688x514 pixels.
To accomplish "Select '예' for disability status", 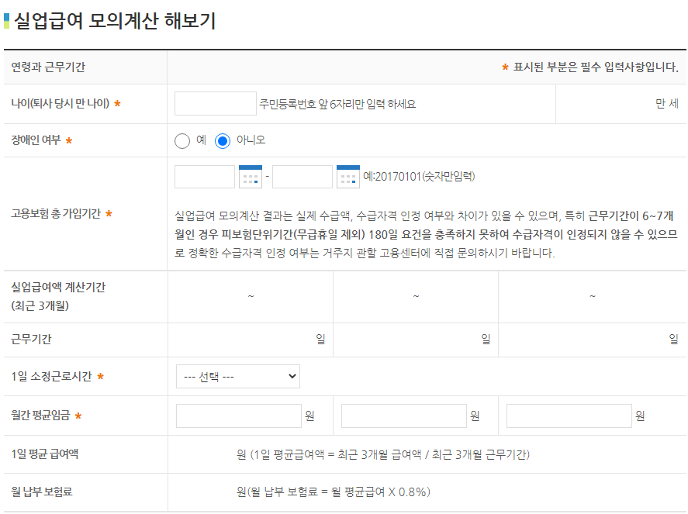I will (182, 141).
